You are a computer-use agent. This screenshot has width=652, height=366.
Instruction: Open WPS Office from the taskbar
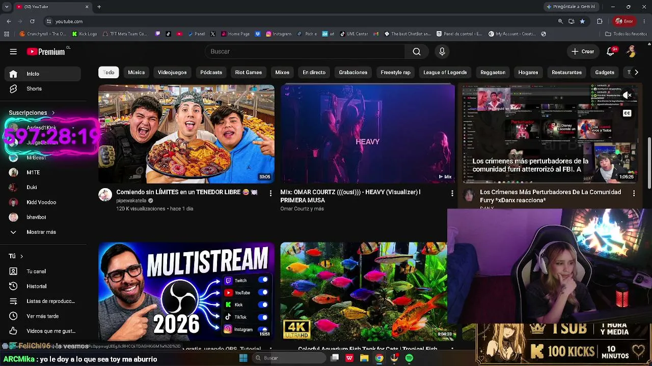point(349,358)
